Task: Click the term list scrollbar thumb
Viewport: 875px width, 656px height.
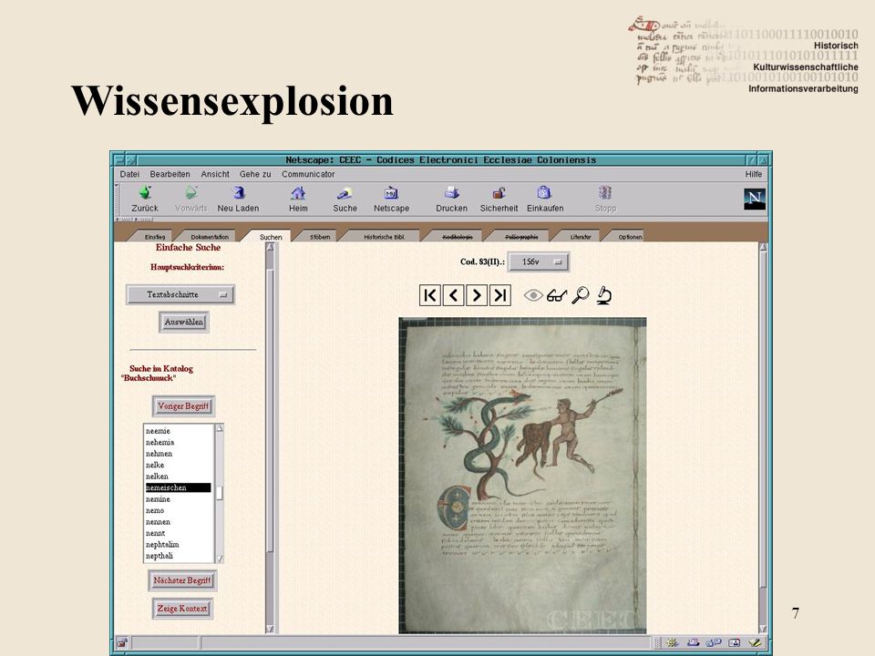Action: (x=220, y=493)
